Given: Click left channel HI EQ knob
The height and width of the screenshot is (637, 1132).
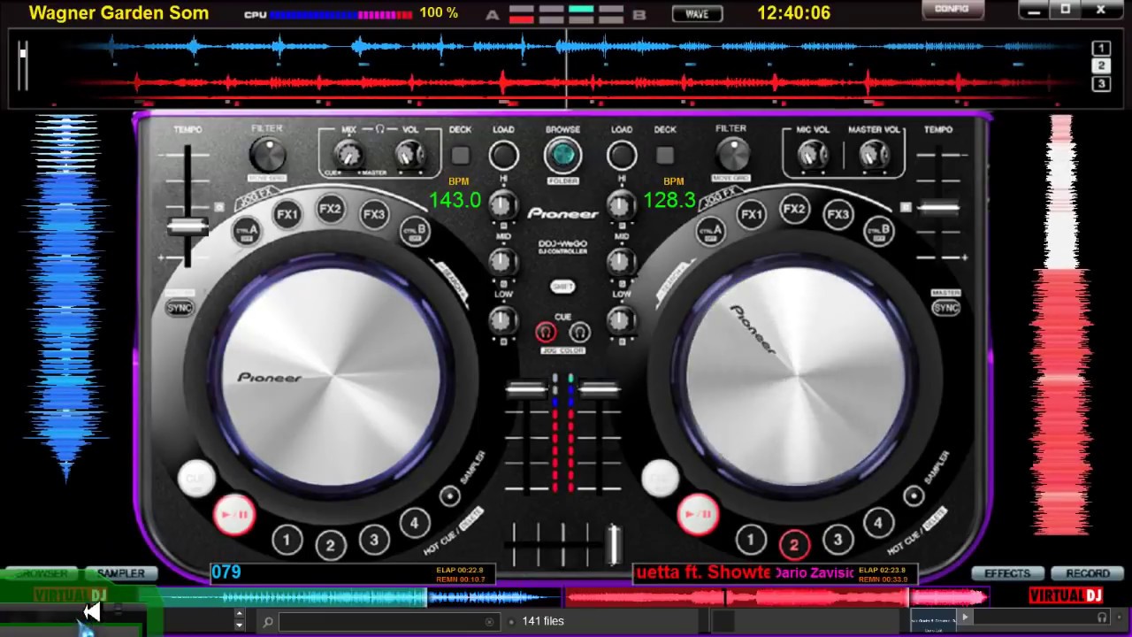Looking at the screenshot, I should [x=502, y=206].
